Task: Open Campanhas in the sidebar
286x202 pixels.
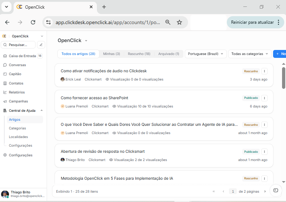Action: pyautogui.click(x=18, y=101)
